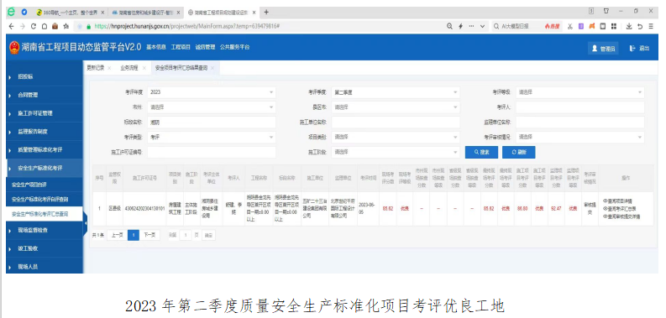The height and width of the screenshot is (318, 666).
Task: Expand the 合同管理 sidebar section
Action: (x=45, y=95)
